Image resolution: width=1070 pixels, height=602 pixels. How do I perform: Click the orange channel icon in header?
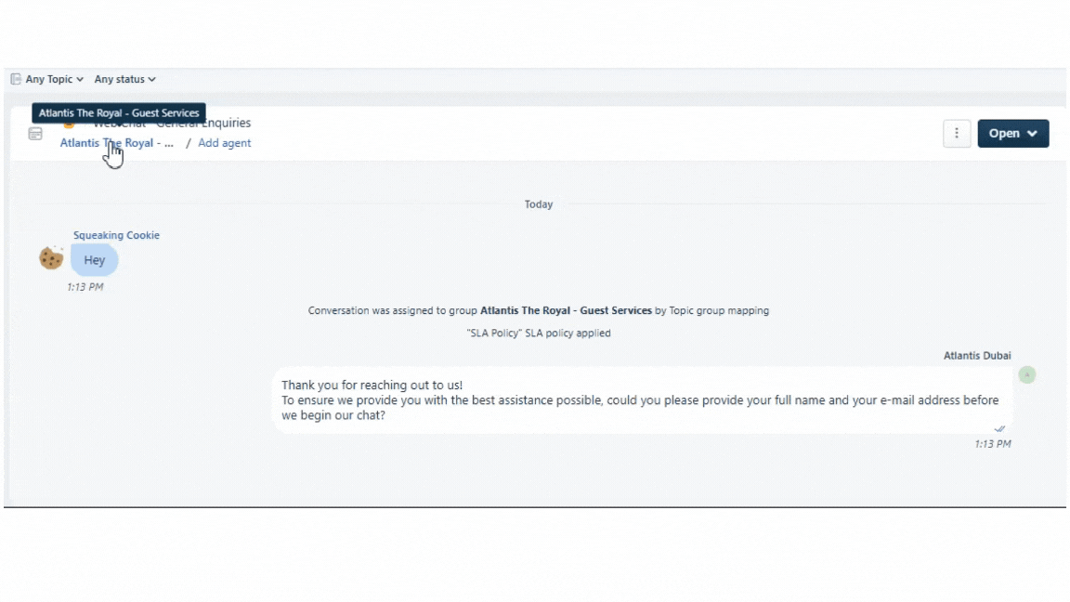coord(69,124)
